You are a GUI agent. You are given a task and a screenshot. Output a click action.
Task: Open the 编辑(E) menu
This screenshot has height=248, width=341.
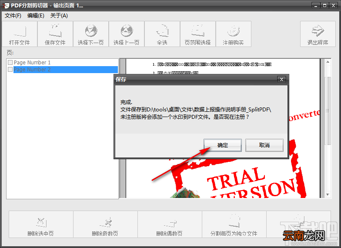coord(36,16)
